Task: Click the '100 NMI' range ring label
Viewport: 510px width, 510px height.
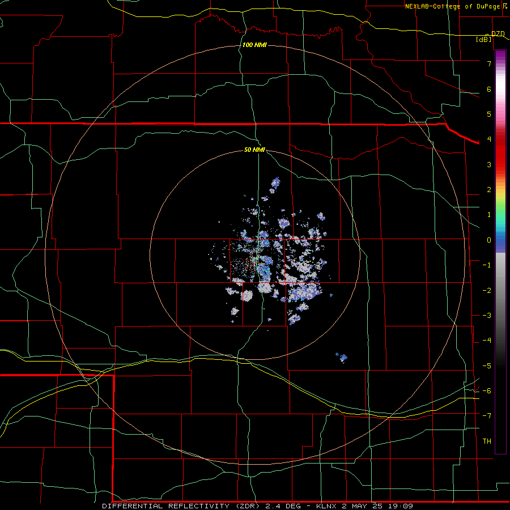Action: pyautogui.click(x=254, y=45)
